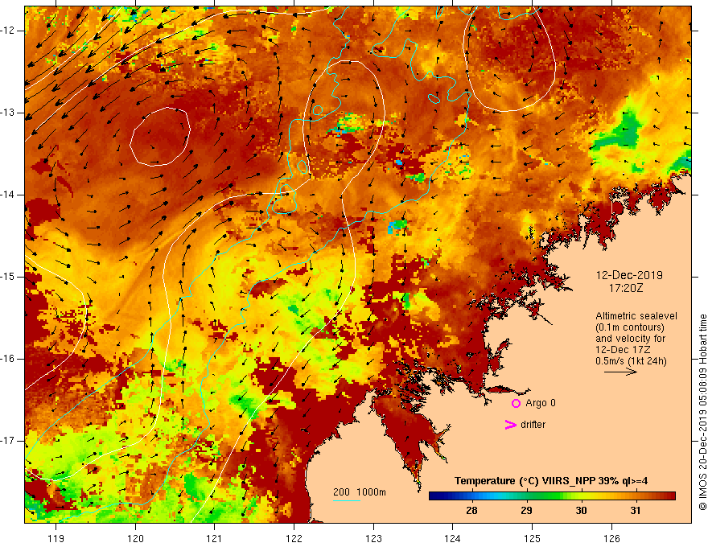The image size is (708, 547).
Task: Click the text '0.5m/s (1kt 24h)'
Action: (631, 361)
